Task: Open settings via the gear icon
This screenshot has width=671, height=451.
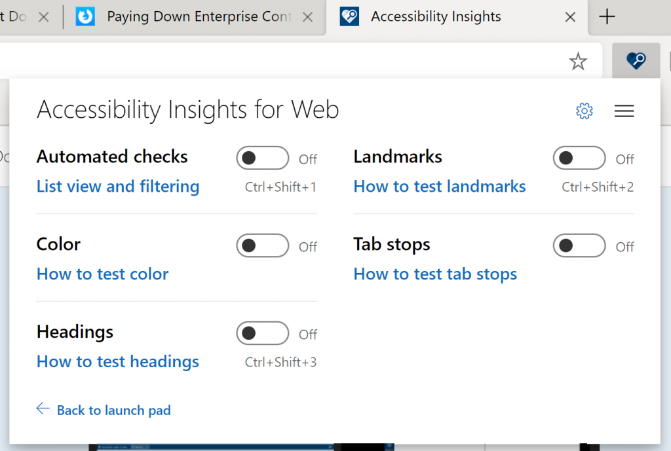Action: tap(584, 111)
